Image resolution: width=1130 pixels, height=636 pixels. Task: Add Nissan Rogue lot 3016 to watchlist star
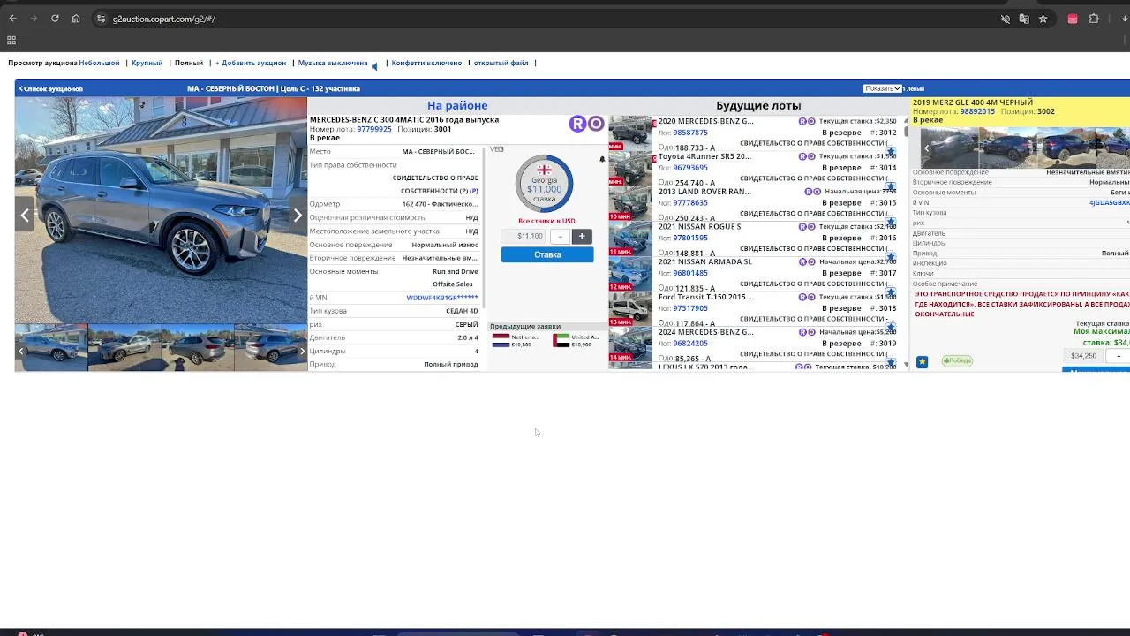[891, 257]
